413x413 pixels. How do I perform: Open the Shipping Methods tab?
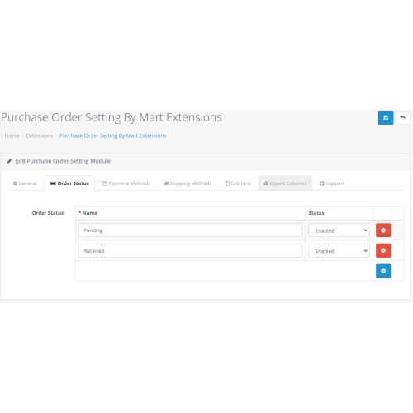point(188,183)
